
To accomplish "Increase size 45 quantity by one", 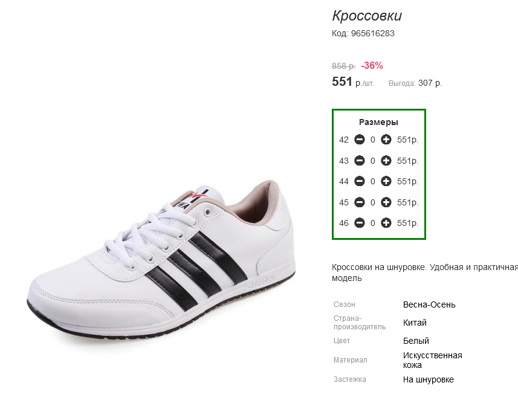I will point(386,202).
